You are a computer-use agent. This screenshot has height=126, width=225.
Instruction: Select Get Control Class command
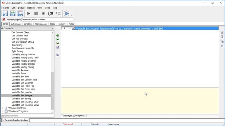(x=20, y=33)
